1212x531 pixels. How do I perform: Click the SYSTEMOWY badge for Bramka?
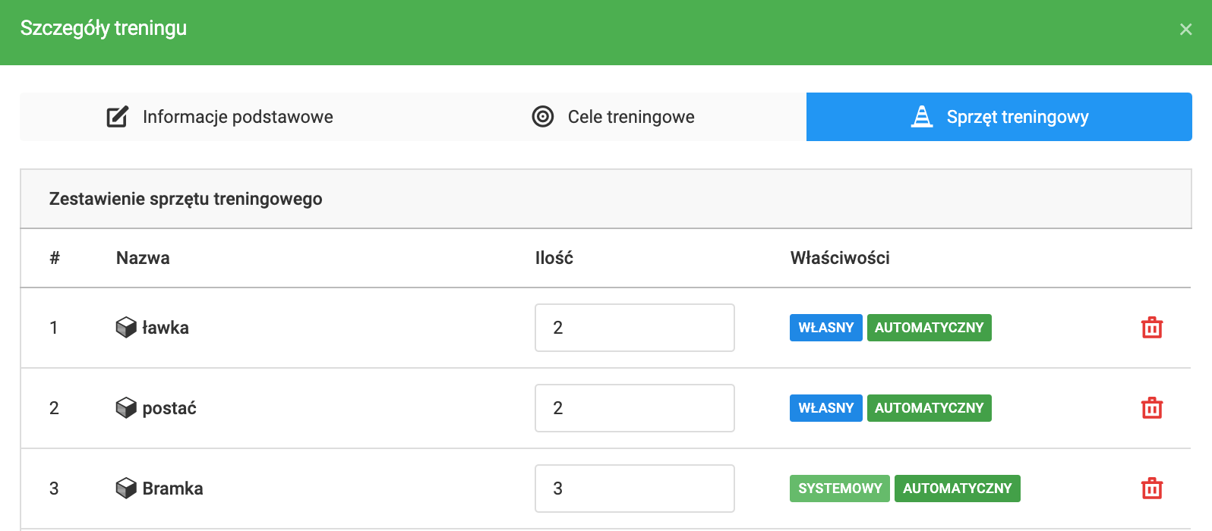click(x=839, y=489)
